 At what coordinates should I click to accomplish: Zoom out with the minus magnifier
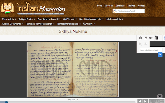[x=140, y=44]
